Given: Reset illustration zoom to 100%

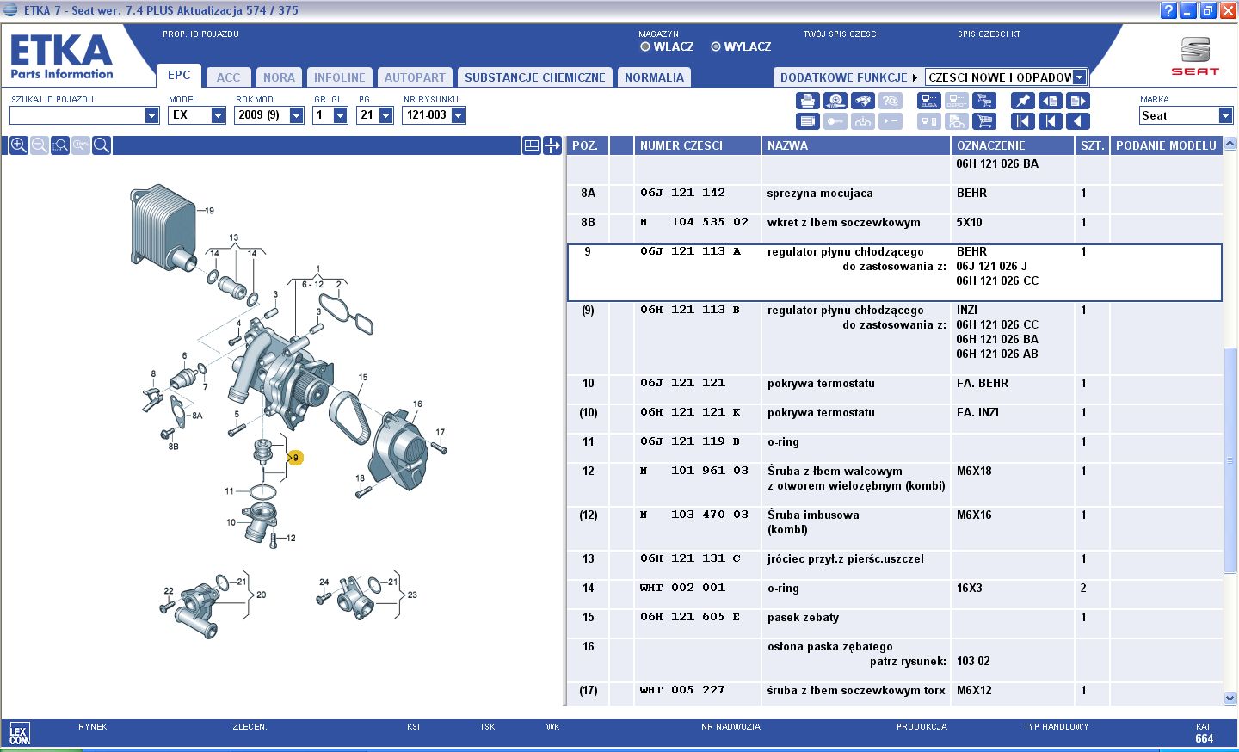Looking at the screenshot, I should click(x=81, y=145).
